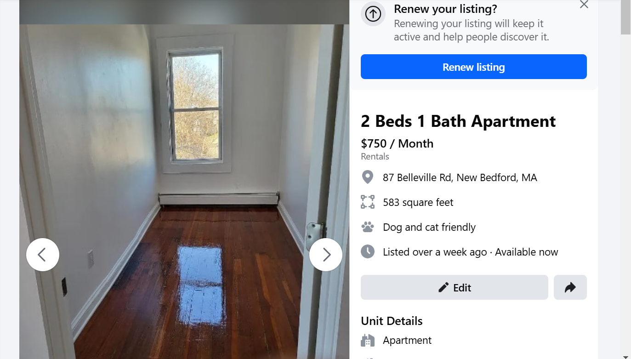Open the 87 Belleville Rd address text
The image size is (631, 359).
[x=460, y=177]
